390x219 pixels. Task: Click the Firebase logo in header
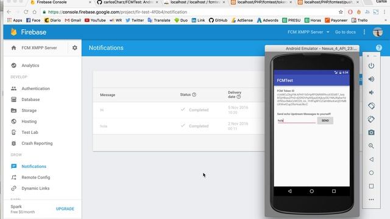(x=29, y=32)
